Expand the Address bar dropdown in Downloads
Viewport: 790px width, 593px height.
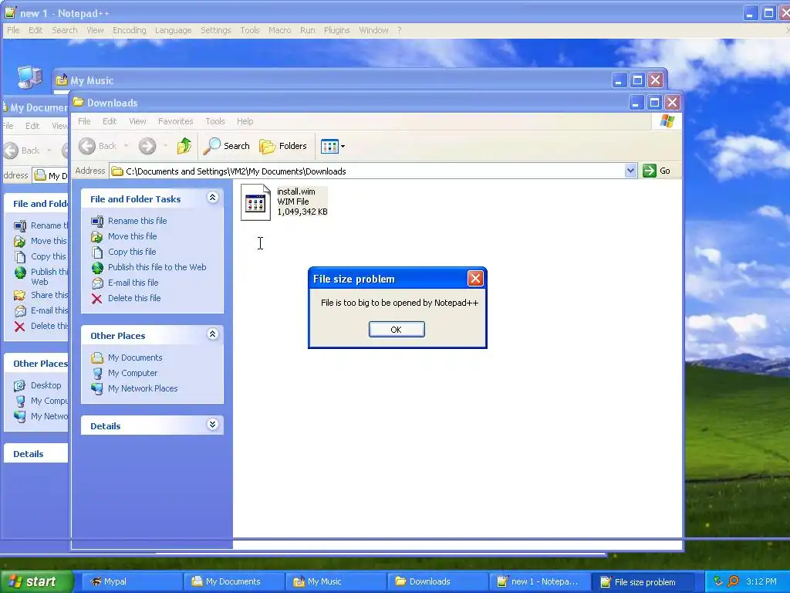coord(630,171)
